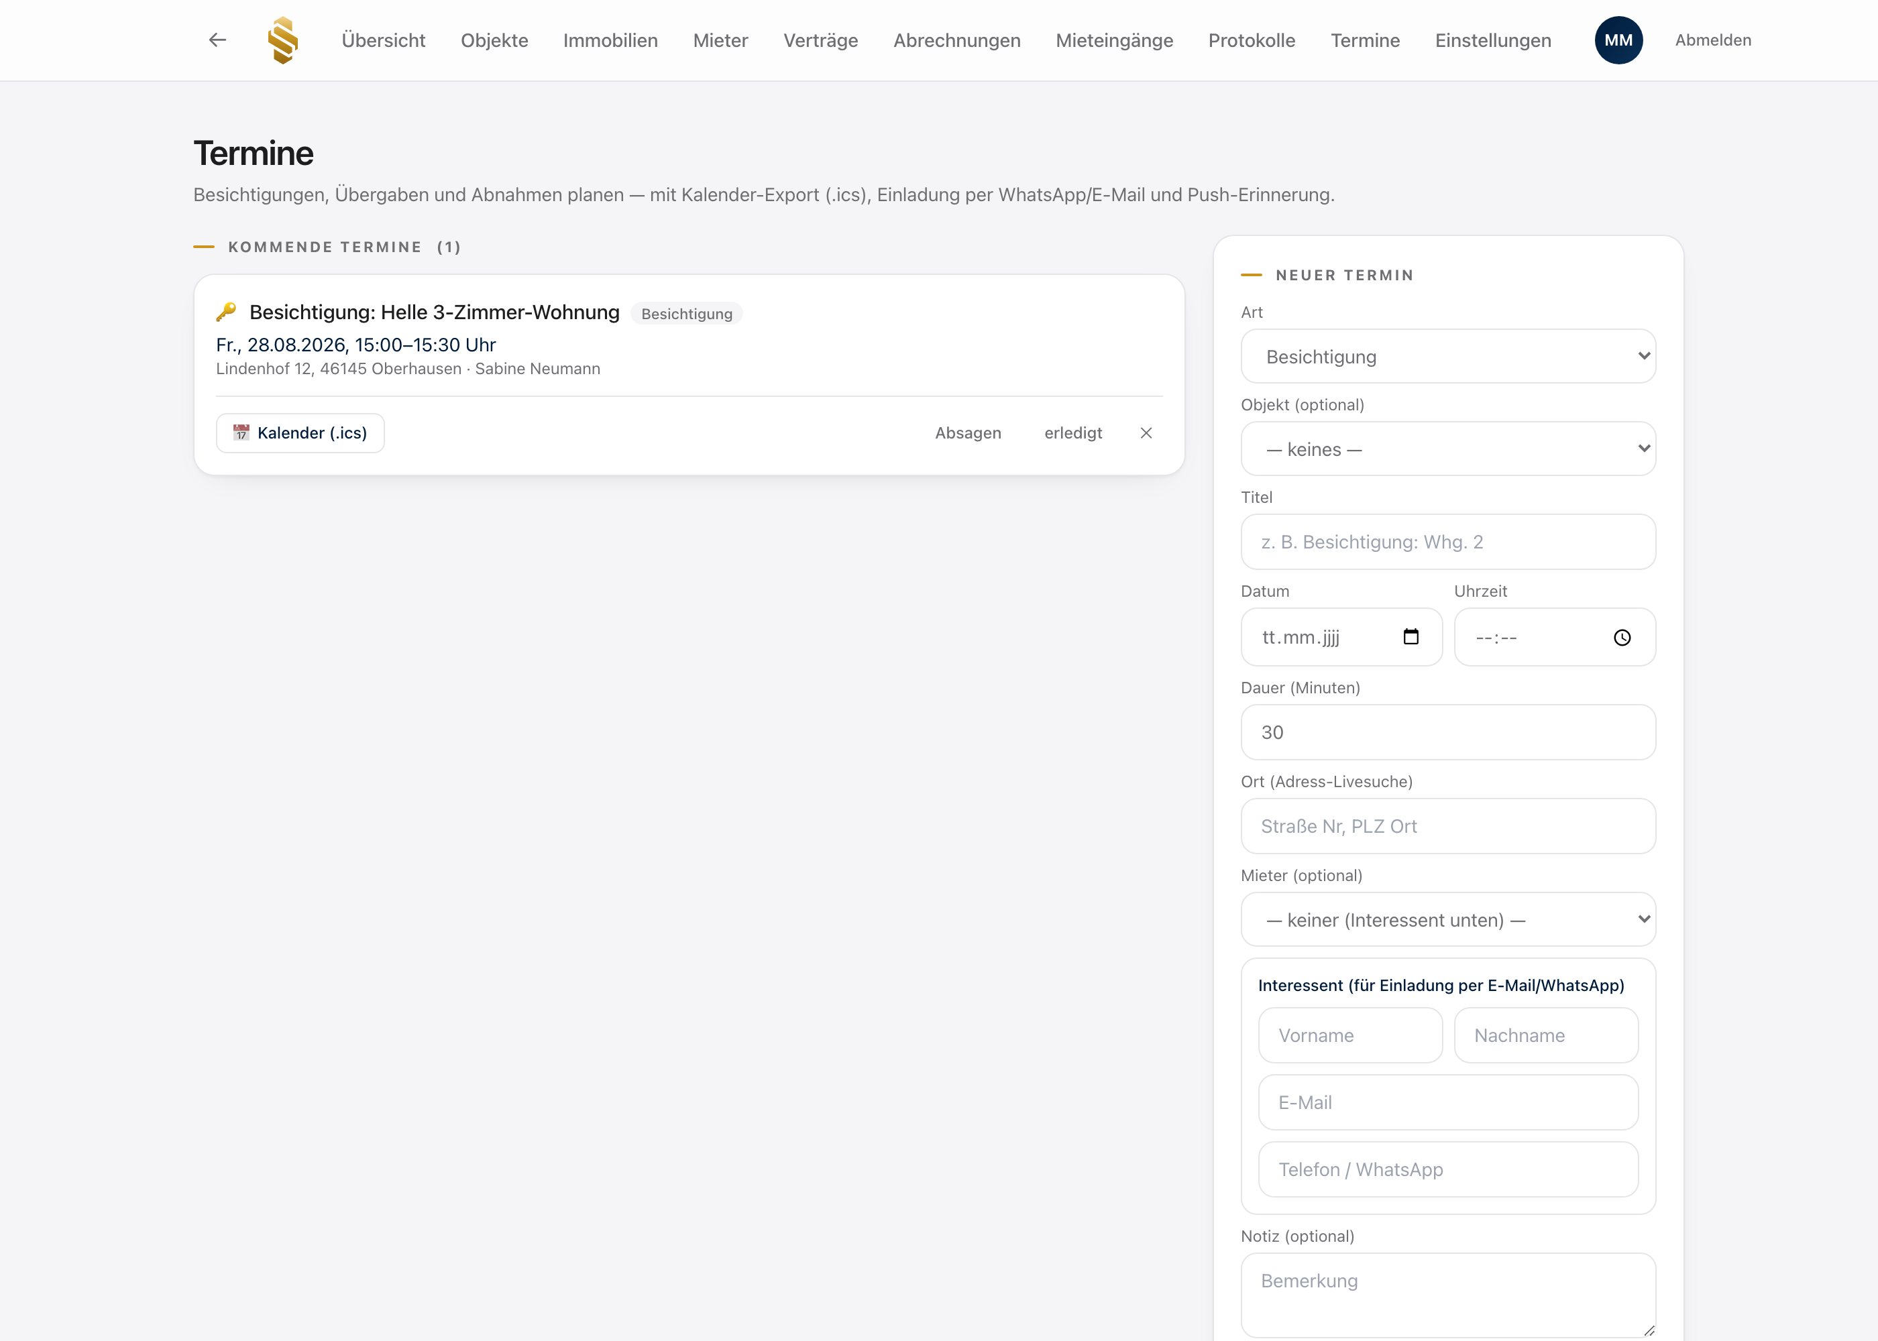
Task: Export appointment via Kalender (.ics) button
Action: (x=300, y=432)
